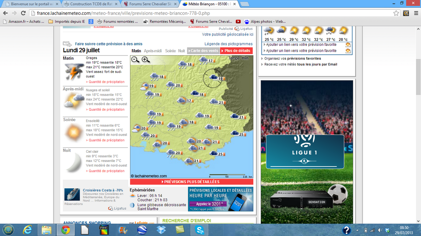Click the 27 °c shower forecast icon
The image size is (421, 236).
[331, 31]
